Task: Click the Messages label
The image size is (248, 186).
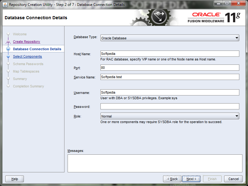Action: [76, 151]
